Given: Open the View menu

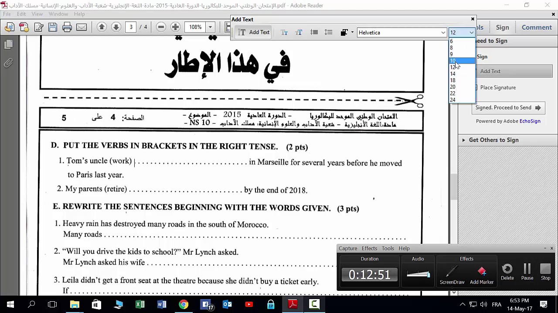Looking at the screenshot, I should (37, 14).
